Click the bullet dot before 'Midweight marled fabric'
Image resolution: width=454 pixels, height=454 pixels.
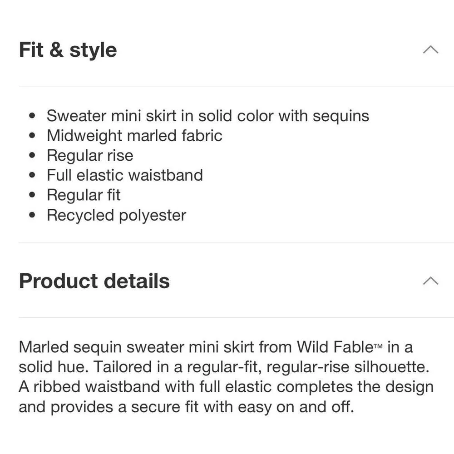[32, 136]
